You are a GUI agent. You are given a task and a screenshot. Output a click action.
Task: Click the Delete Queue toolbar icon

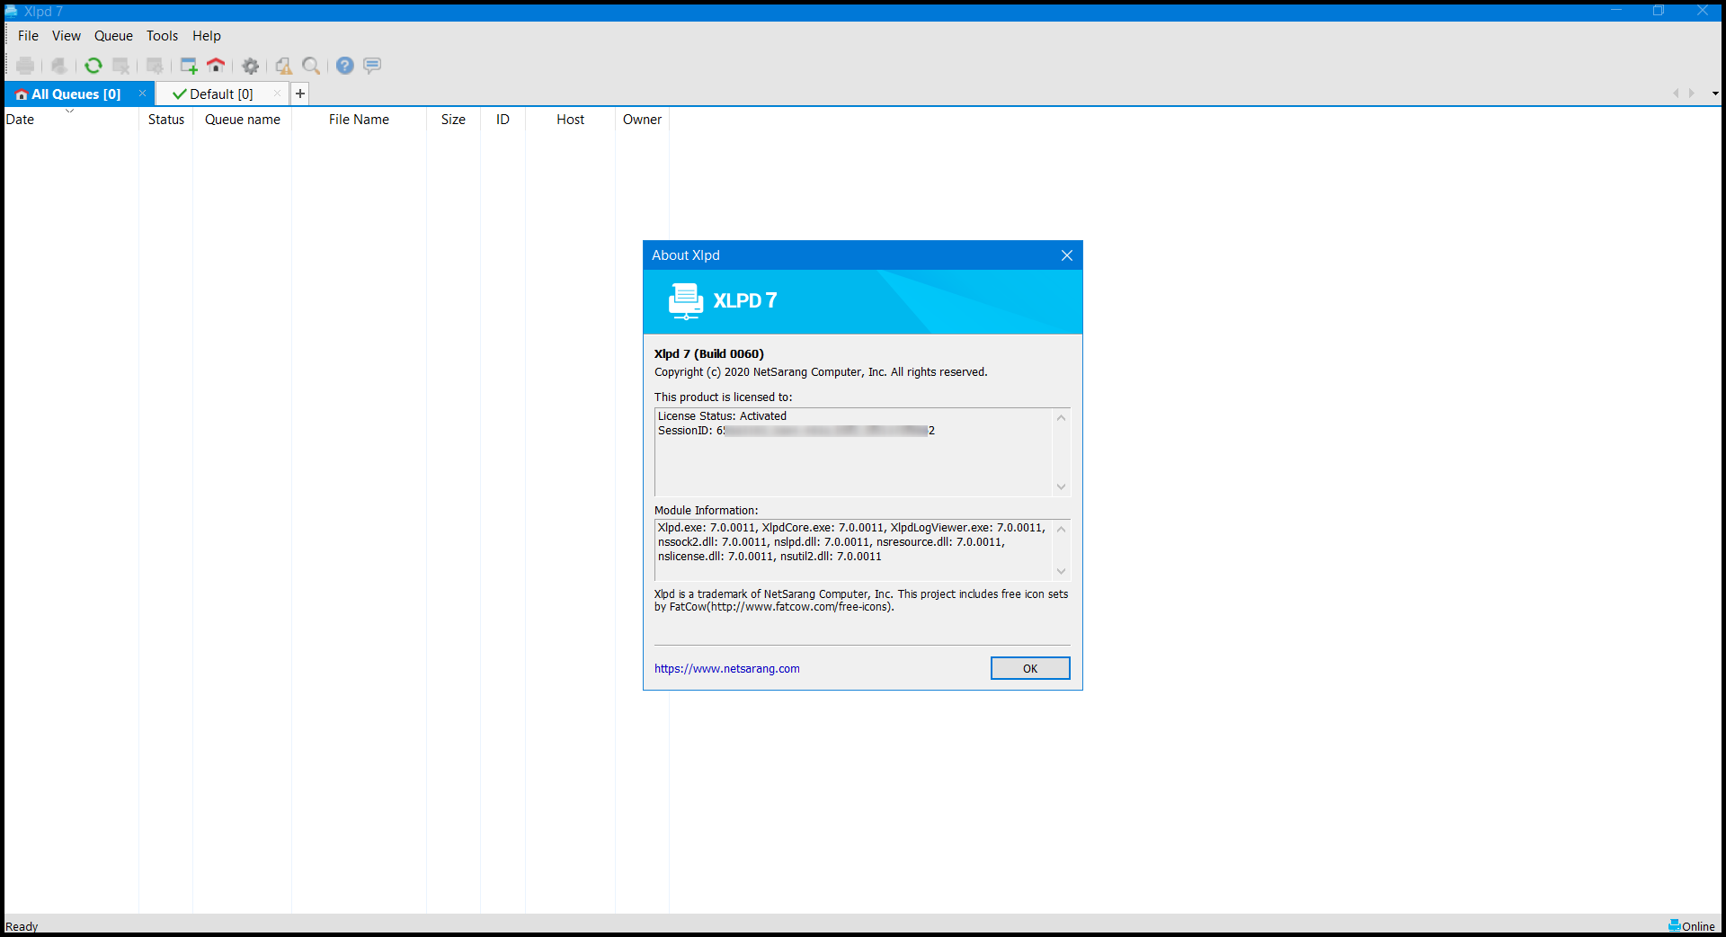coord(120,66)
